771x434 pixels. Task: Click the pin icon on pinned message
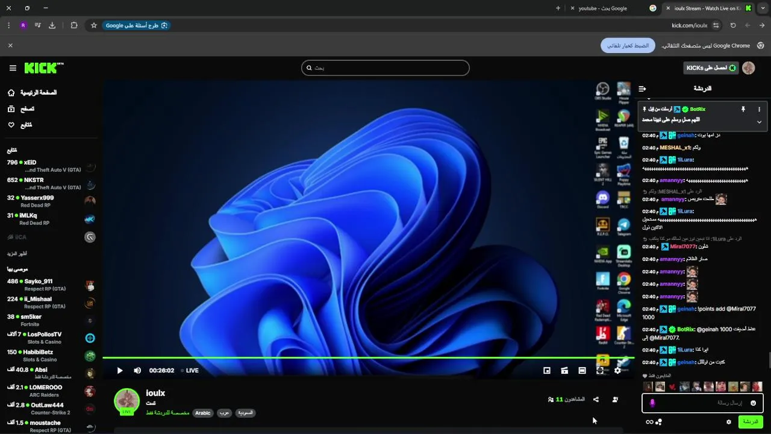[x=743, y=109]
